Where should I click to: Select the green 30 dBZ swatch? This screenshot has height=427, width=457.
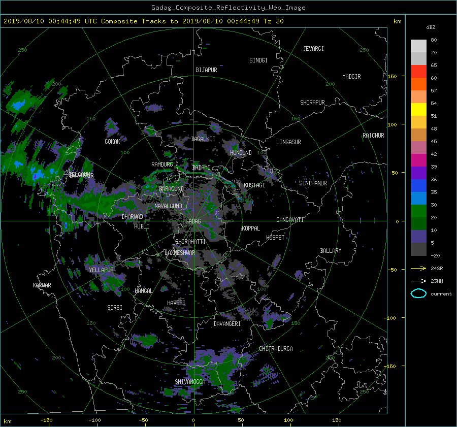click(418, 211)
